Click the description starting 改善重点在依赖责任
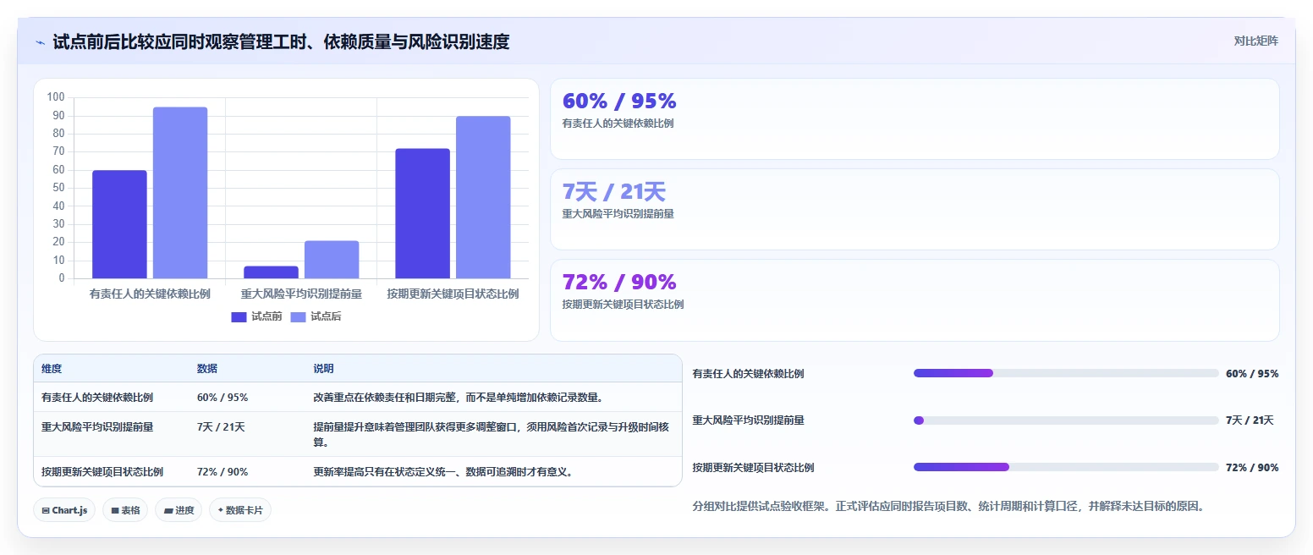The height and width of the screenshot is (555, 1313). (x=459, y=397)
